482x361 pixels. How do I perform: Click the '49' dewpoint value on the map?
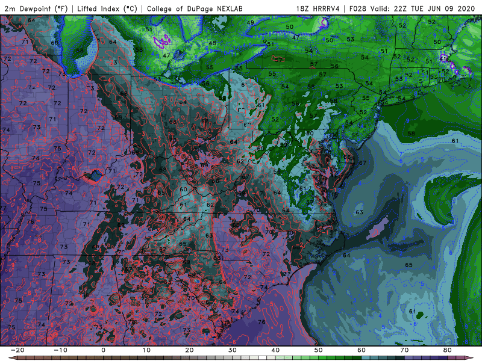point(250,22)
